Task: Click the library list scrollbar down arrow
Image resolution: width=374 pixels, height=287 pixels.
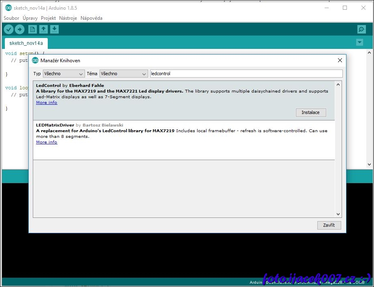Action: click(x=338, y=214)
